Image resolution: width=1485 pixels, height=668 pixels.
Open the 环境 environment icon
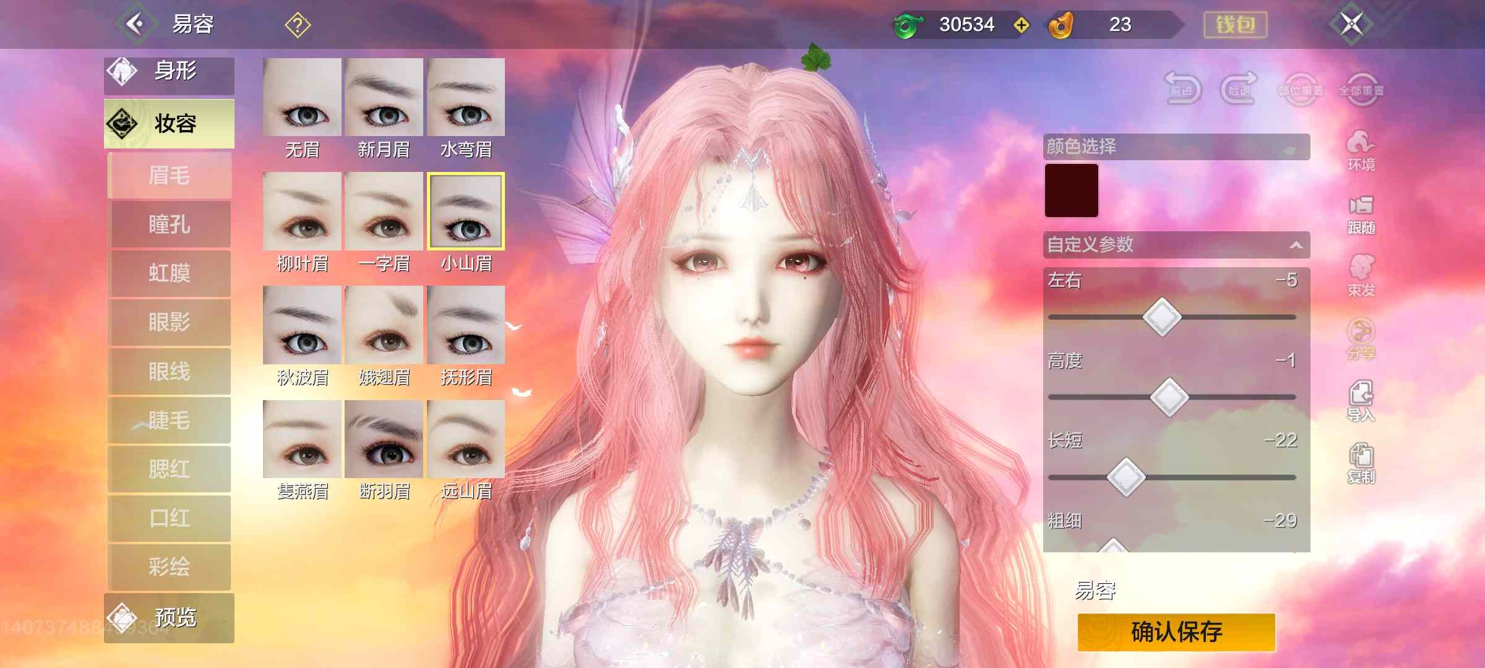(1361, 150)
